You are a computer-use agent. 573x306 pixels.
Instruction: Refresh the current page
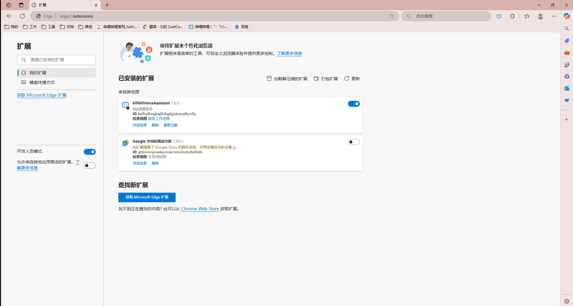point(22,16)
